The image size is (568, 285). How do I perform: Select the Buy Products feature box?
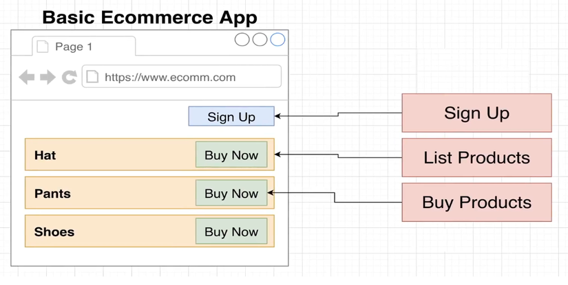pos(476,202)
